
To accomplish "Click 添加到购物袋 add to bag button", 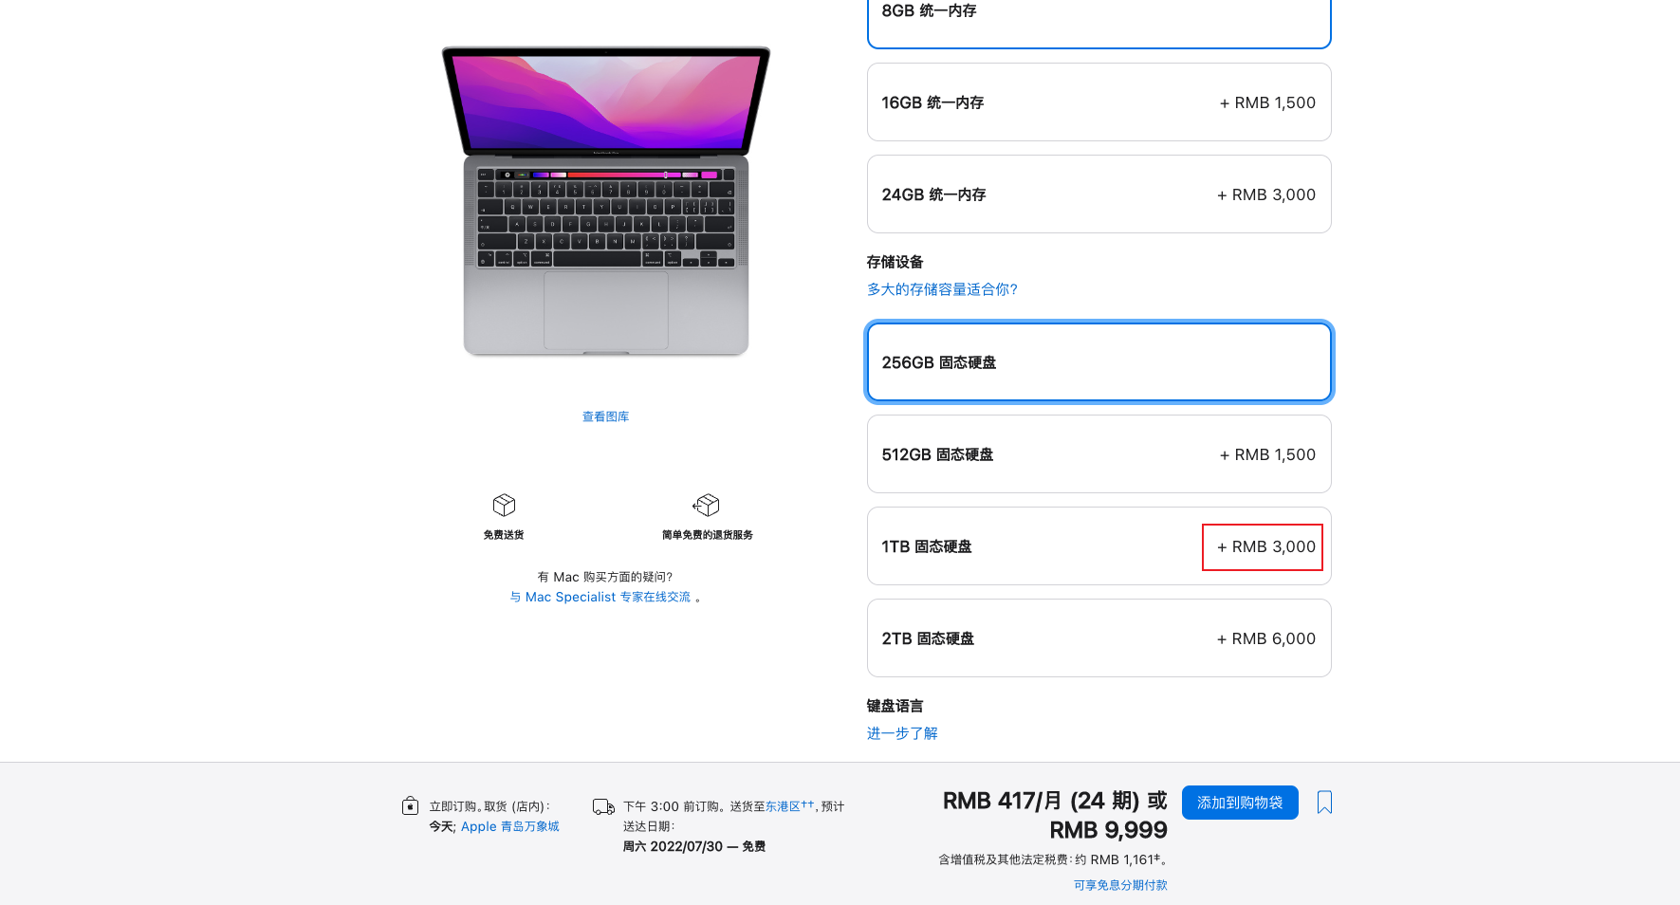I will point(1240,803).
